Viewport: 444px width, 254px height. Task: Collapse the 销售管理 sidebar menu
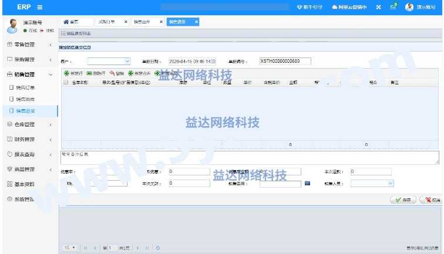pyautogui.click(x=29, y=74)
